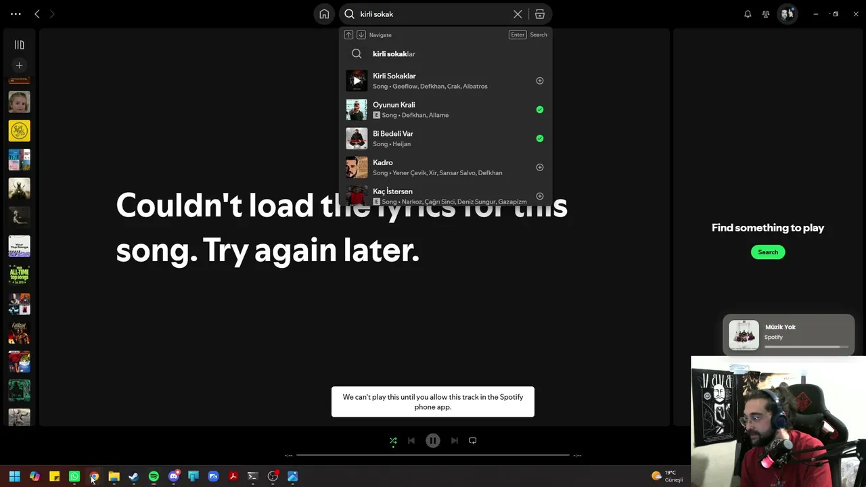This screenshot has width=866, height=487.
Task: Open Steam from the taskbar
Action: pyautogui.click(x=134, y=476)
